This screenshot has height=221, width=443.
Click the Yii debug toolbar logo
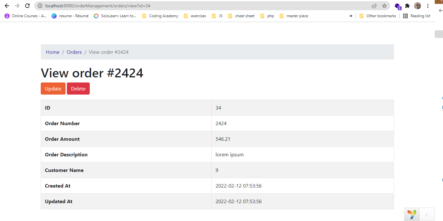pos(411,214)
